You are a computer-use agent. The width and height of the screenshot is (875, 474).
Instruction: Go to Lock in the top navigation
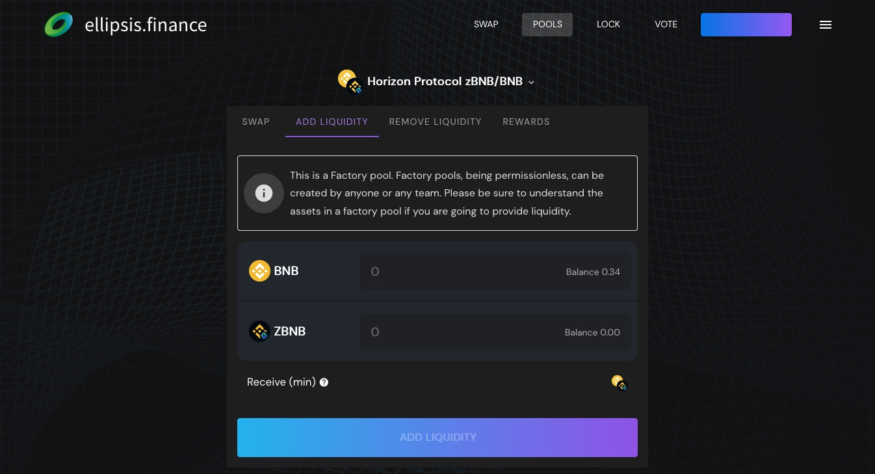coord(608,25)
